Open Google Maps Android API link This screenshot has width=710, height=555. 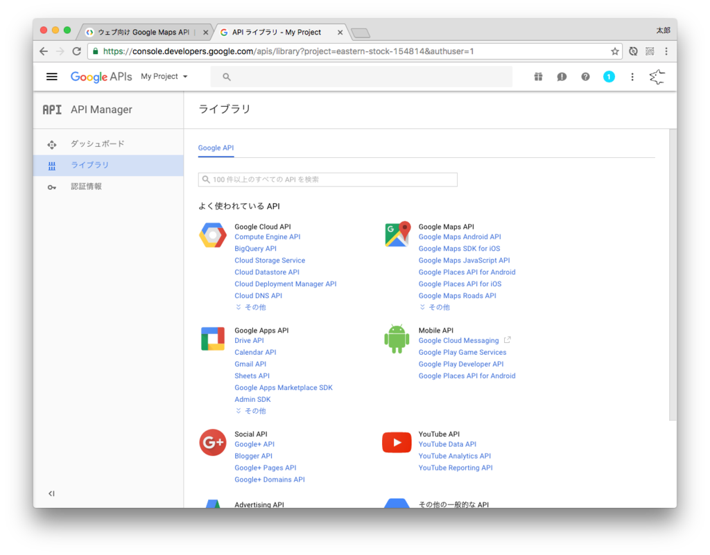coord(460,237)
